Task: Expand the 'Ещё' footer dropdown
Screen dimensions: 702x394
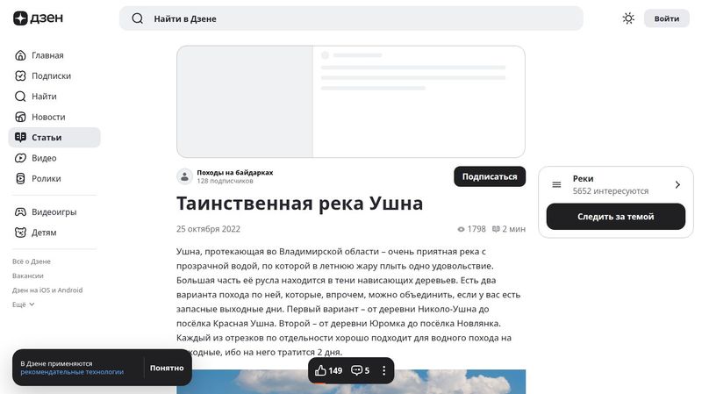Action: (24, 304)
